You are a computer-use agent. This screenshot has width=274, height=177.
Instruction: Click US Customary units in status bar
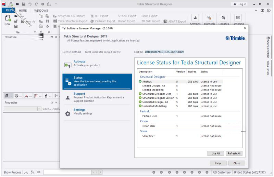coord(222,172)
